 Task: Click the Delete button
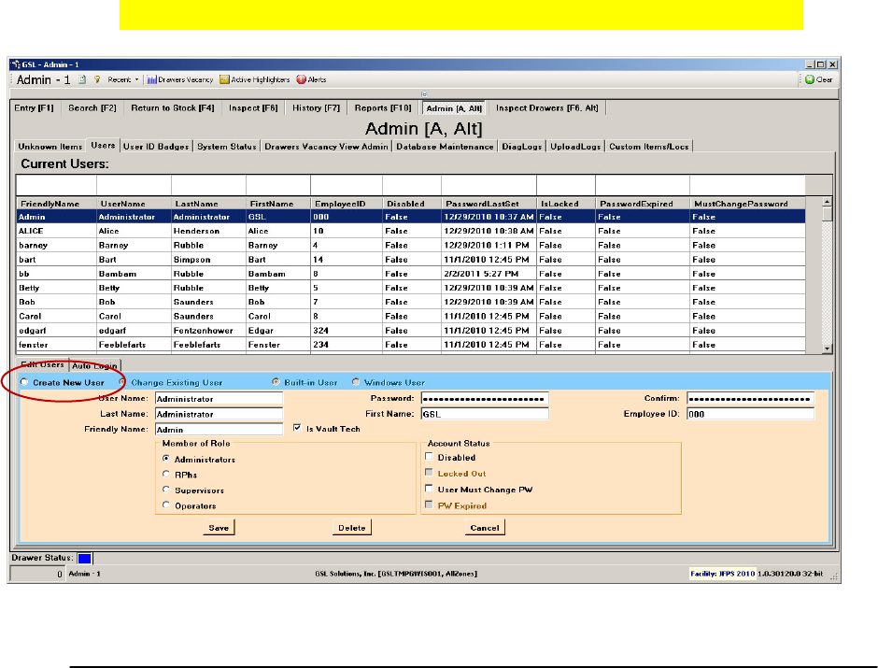coord(351,528)
